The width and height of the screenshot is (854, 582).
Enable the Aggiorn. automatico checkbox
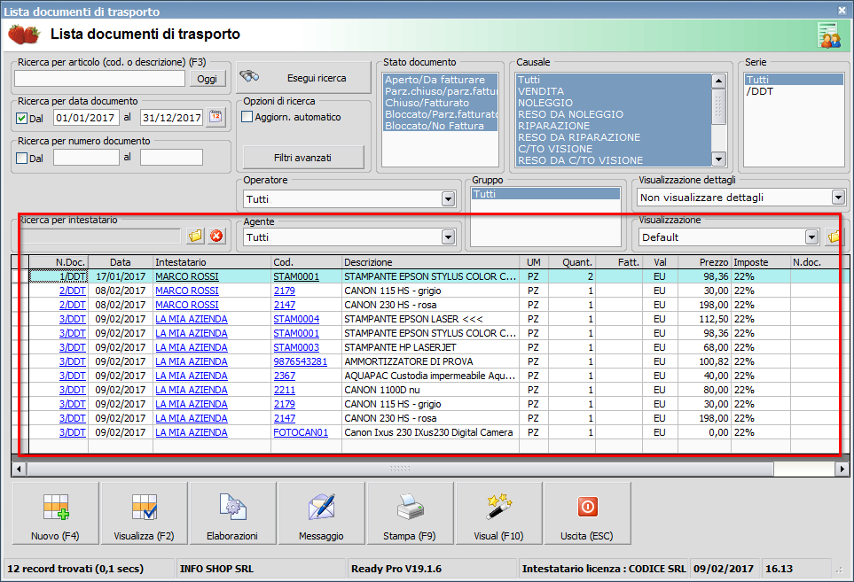pyautogui.click(x=247, y=117)
